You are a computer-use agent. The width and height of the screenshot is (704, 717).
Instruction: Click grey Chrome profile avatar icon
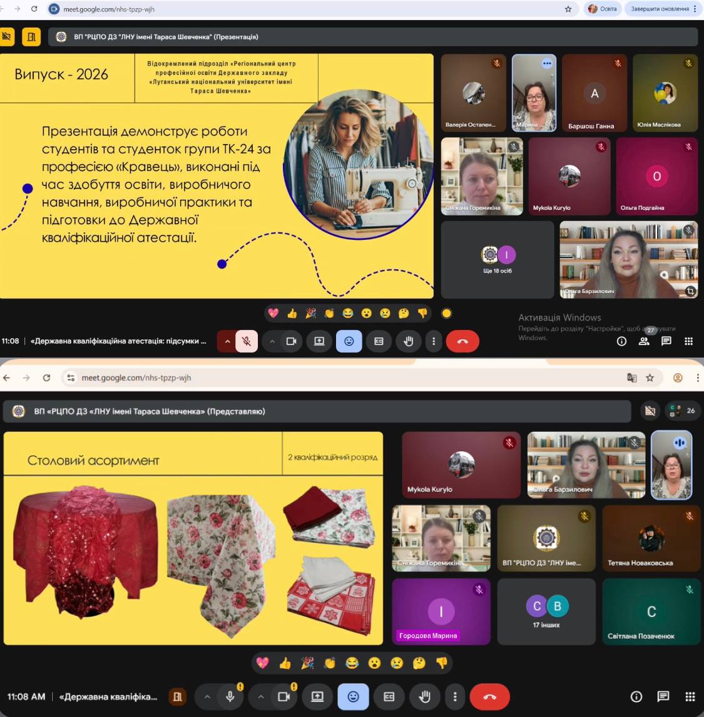coord(678,378)
